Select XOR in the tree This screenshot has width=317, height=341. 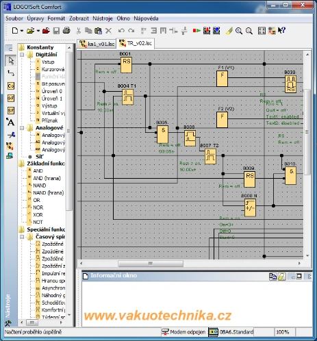point(38,215)
